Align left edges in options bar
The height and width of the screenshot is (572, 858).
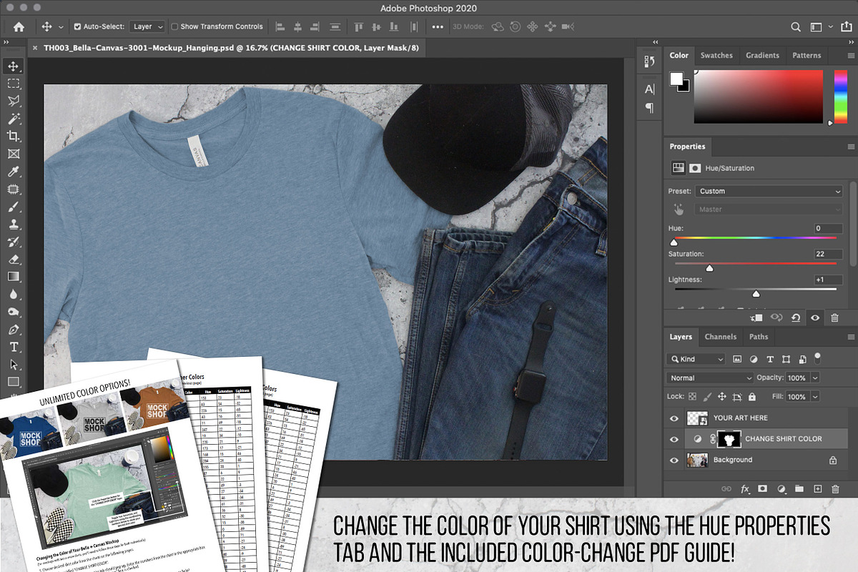coord(280,26)
